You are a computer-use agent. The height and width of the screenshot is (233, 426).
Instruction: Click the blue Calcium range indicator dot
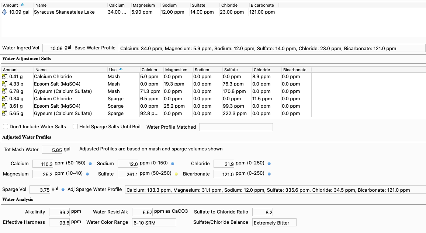(x=90, y=164)
